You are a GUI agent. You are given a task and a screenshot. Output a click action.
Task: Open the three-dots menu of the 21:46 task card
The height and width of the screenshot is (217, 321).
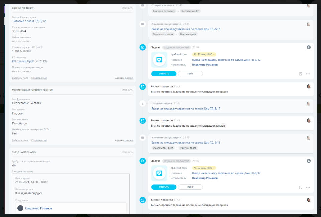coord(308,74)
